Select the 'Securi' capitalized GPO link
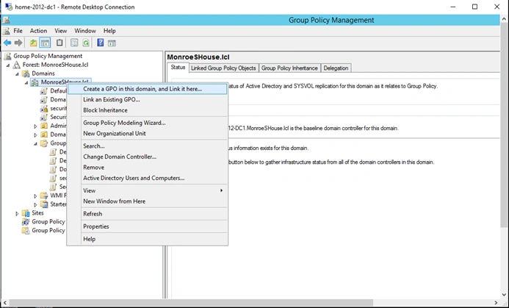This screenshot has height=308, width=509. tap(58, 117)
